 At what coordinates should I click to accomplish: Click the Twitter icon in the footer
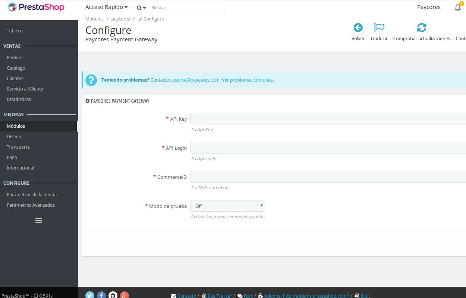(x=90, y=295)
